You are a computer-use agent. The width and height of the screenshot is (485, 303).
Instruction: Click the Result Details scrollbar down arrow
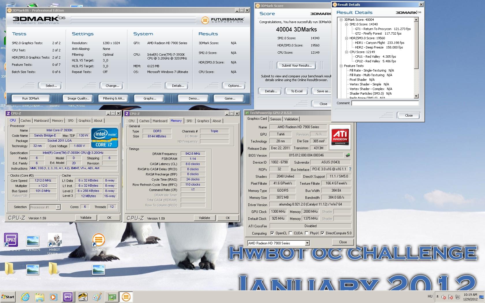[x=416, y=96]
